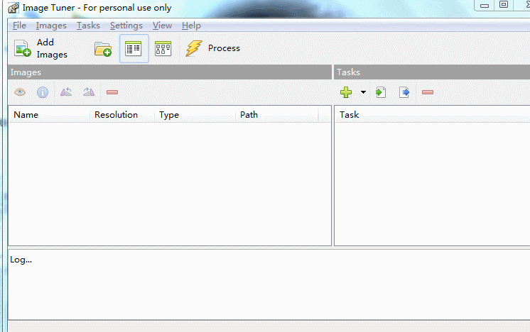This screenshot has height=332, width=530.
Task: Open the File menu
Action: click(19, 26)
